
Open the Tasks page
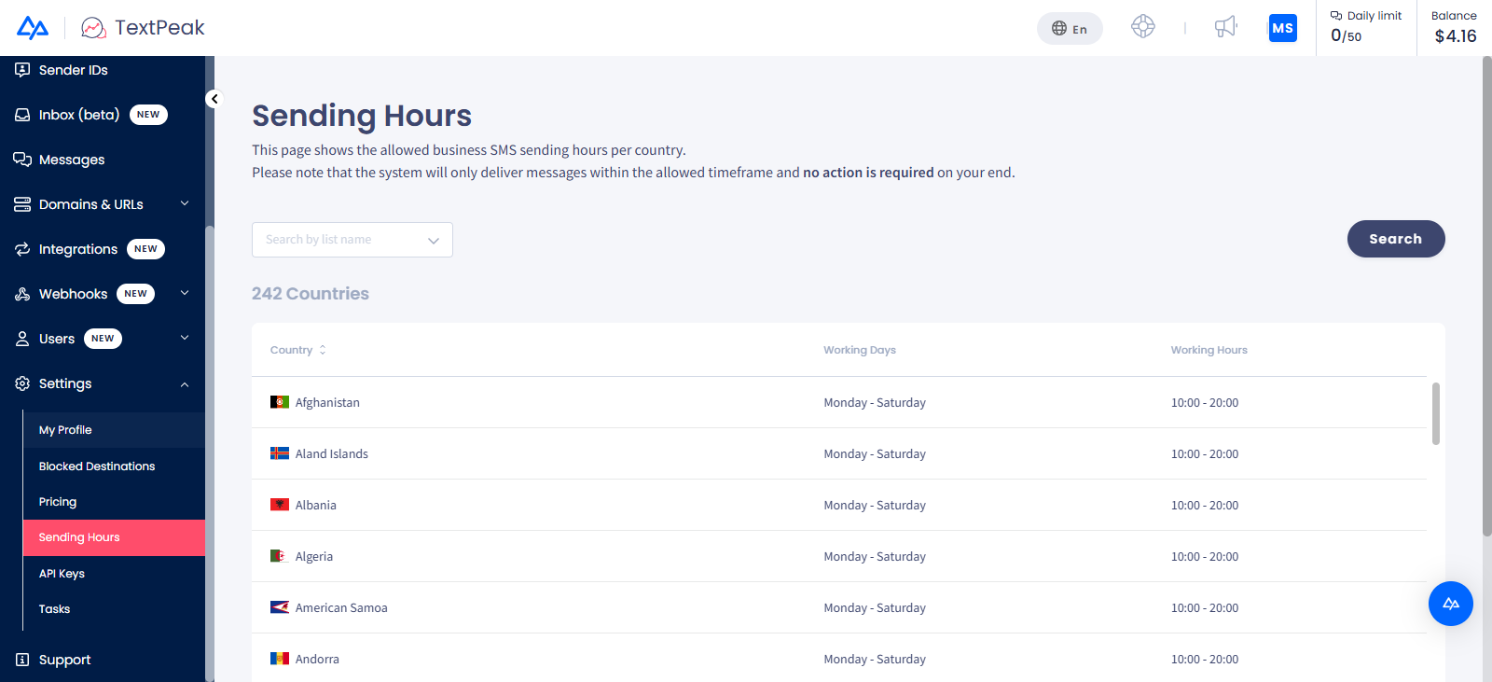[114, 609]
